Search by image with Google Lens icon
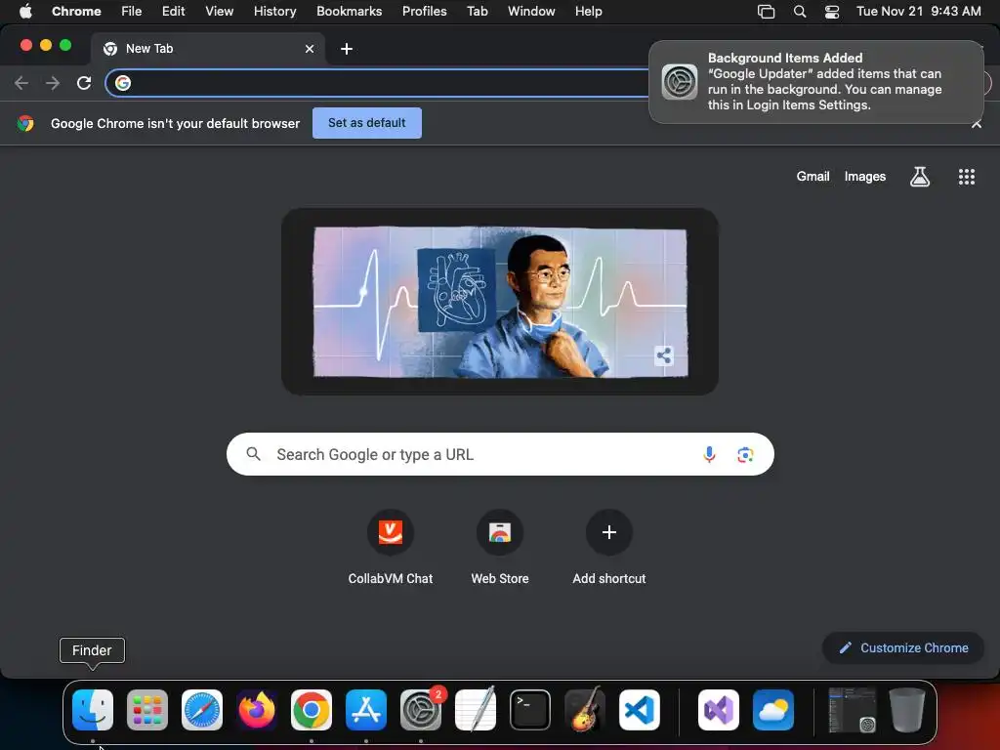Image resolution: width=1000 pixels, height=750 pixels. [745, 454]
